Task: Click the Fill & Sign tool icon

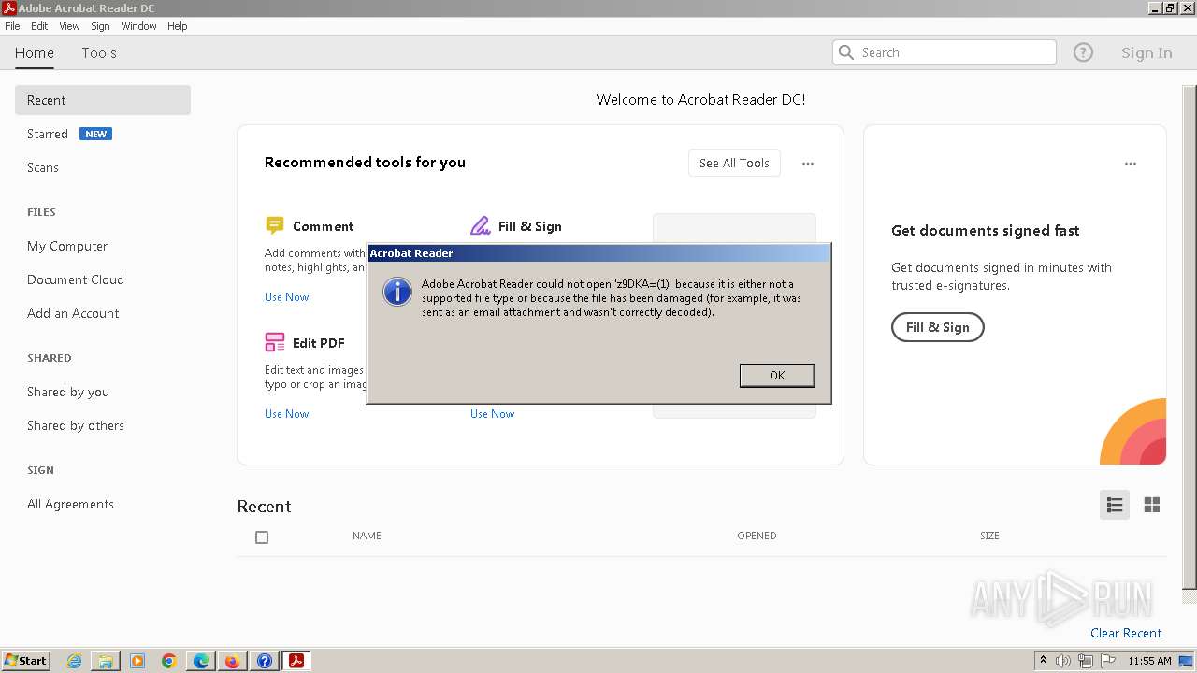Action: tap(481, 225)
